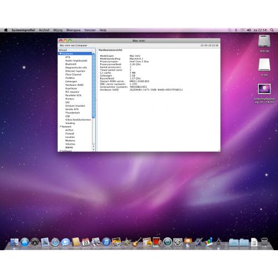Click the Inhoud column header

(77, 50)
